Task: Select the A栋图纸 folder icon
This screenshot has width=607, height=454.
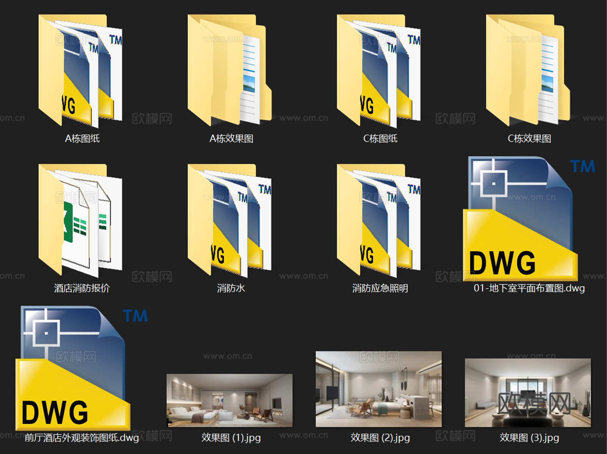Action: [81, 71]
